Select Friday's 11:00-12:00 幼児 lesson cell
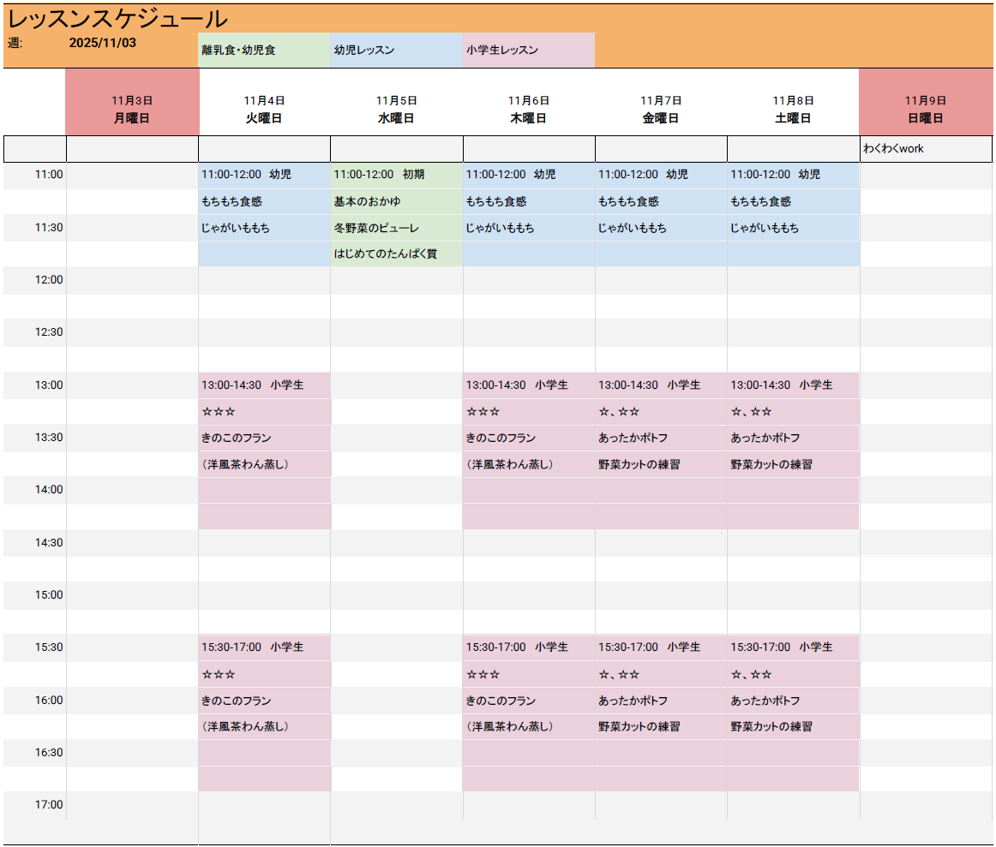Screen dimensions: 996x847 (660, 175)
